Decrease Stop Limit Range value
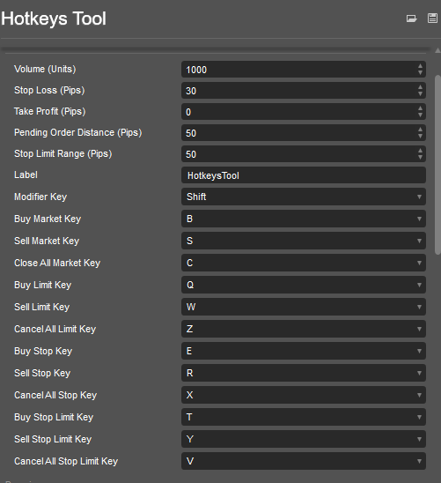Image resolution: width=441 pixels, height=483 pixels. pyautogui.click(x=420, y=158)
